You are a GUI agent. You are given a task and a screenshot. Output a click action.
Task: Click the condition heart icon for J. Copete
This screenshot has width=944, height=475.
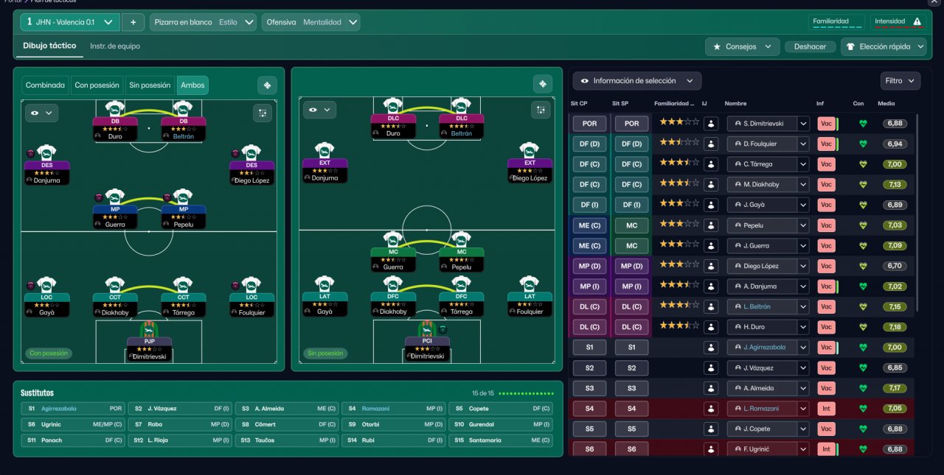(862, 429)
